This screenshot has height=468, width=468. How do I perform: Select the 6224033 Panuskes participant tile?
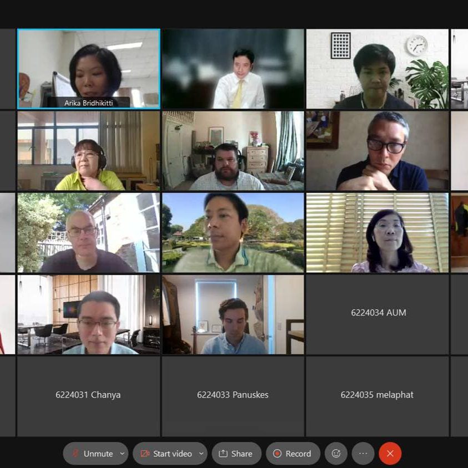point(233,396)
